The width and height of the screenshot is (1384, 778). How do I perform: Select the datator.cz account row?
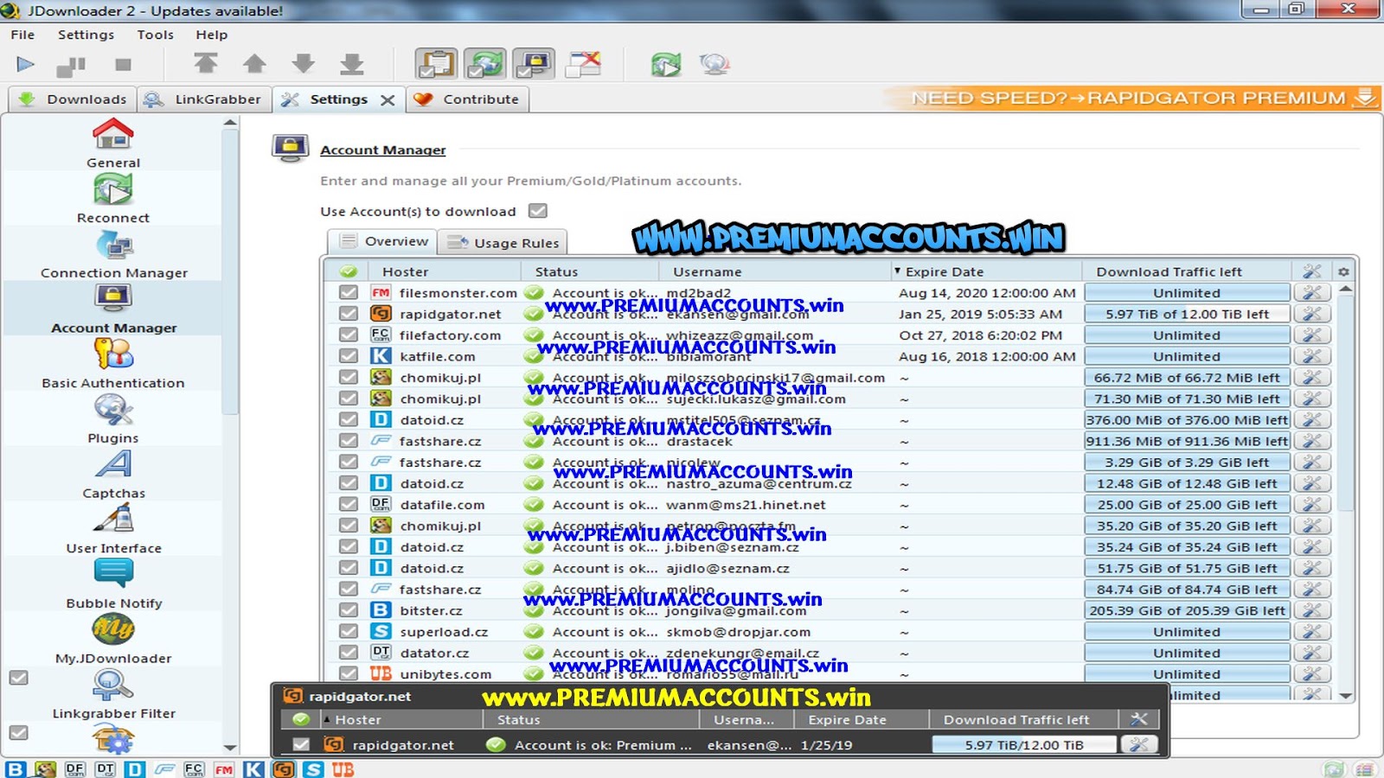[x=830, y=653]
